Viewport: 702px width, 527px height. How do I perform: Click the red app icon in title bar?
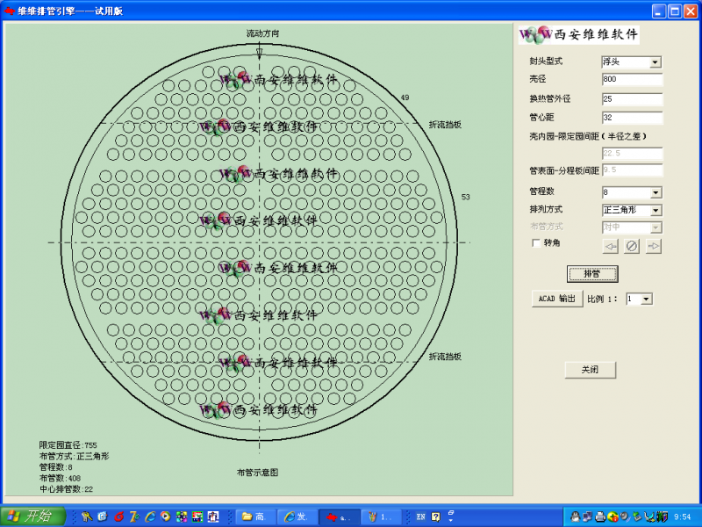(x=9, y=11)
